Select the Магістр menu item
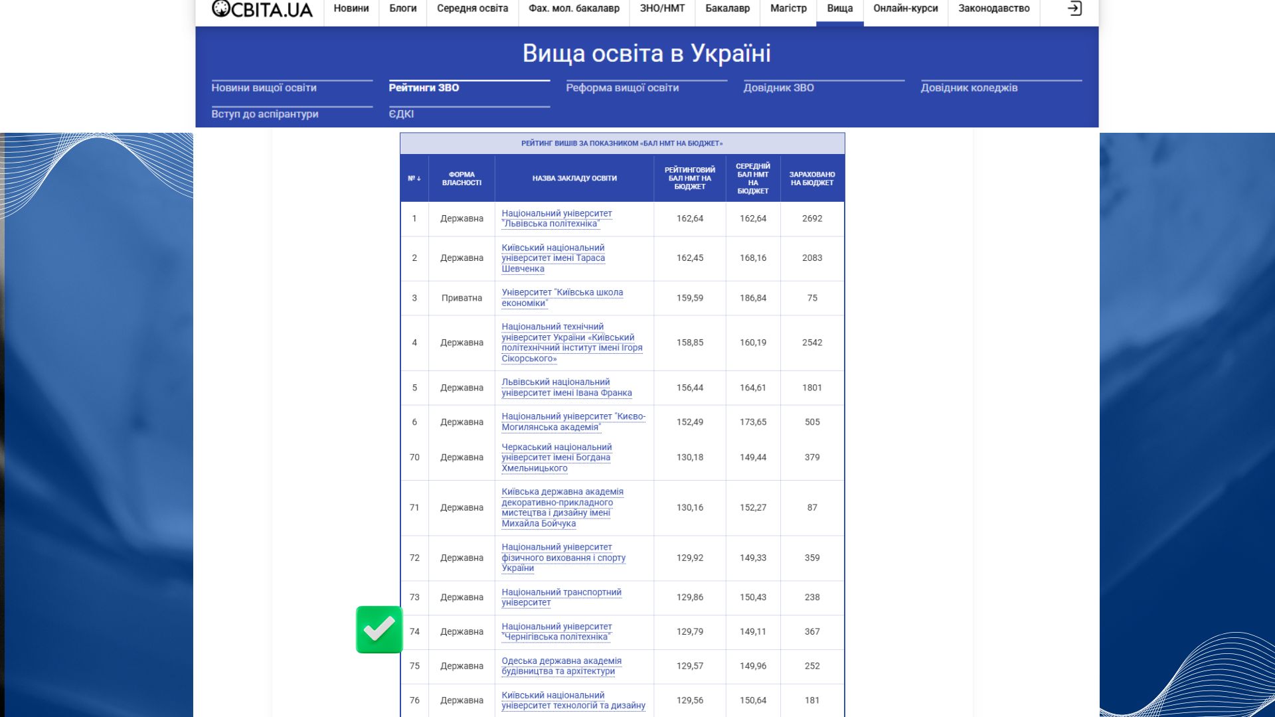 pyautogui.click(x=788, y=9)
